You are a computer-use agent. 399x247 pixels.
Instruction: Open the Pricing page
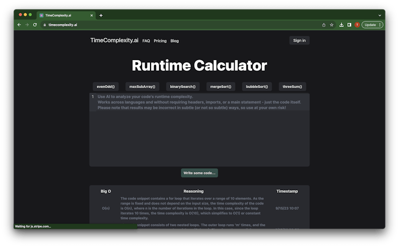click(x=160, y=41)
